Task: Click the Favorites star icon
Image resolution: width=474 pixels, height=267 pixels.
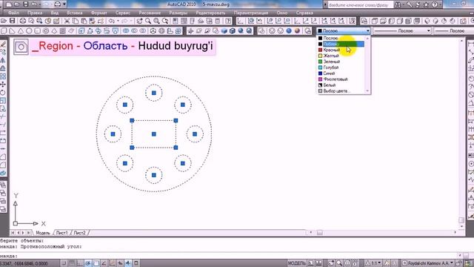Action: 427,4
